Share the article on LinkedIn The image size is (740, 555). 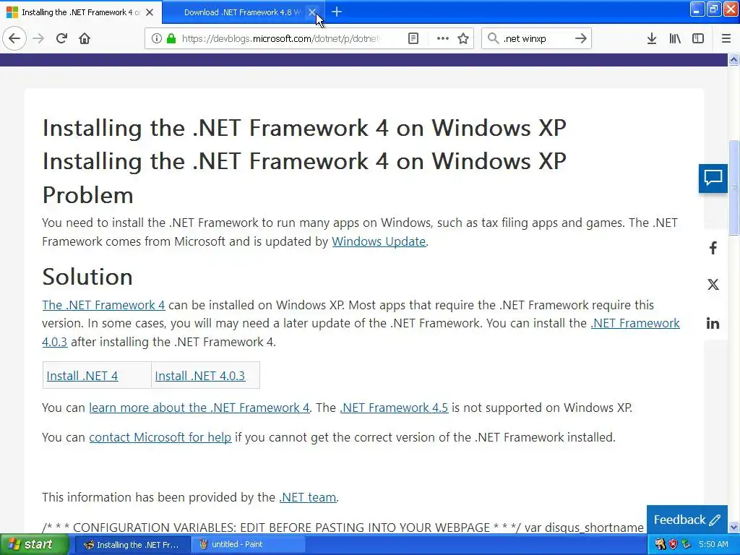click(713, 323)
